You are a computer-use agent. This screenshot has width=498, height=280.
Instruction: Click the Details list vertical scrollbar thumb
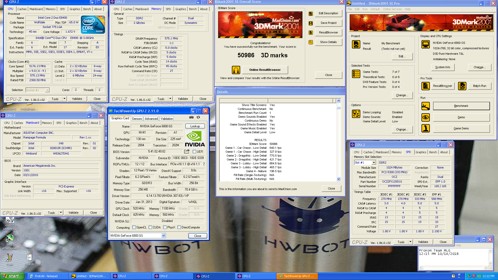[x=338, y=108]
